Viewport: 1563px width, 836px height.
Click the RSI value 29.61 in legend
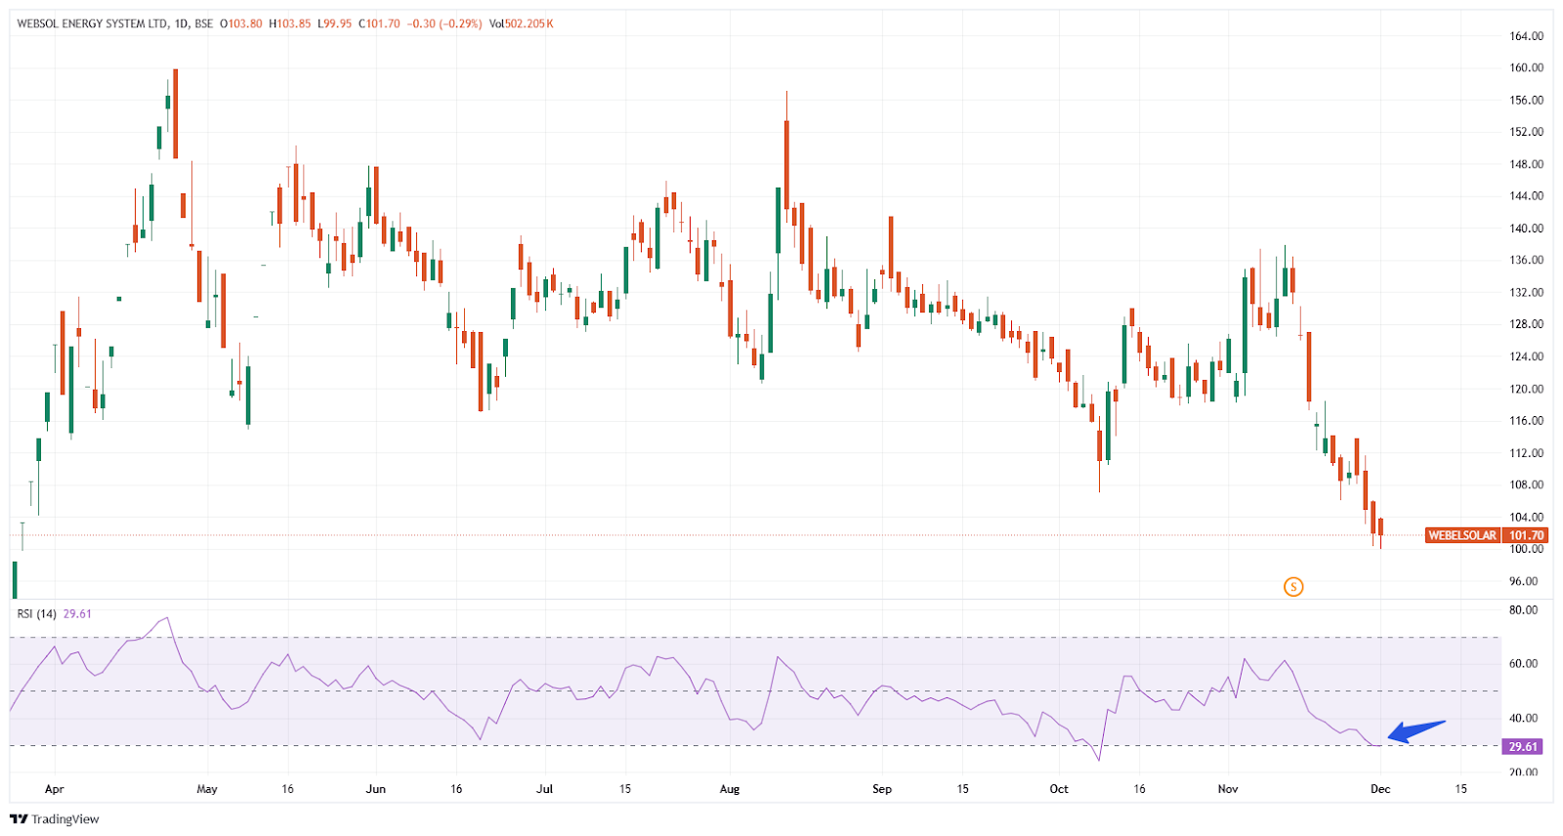[77, 613]
